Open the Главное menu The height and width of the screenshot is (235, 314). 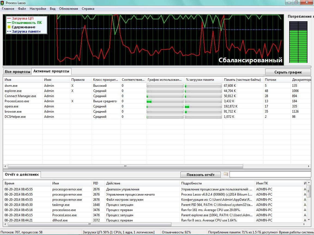(x=8, y=9)
